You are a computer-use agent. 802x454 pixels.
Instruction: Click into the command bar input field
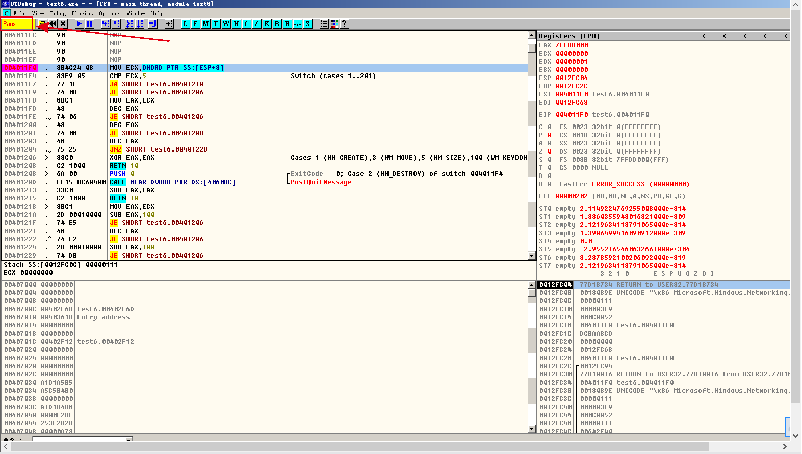coord(79,439)
